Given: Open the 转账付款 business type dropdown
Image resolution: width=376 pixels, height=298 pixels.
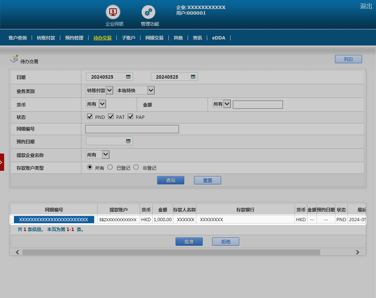Looking at the screenshot, I should 99,90.
